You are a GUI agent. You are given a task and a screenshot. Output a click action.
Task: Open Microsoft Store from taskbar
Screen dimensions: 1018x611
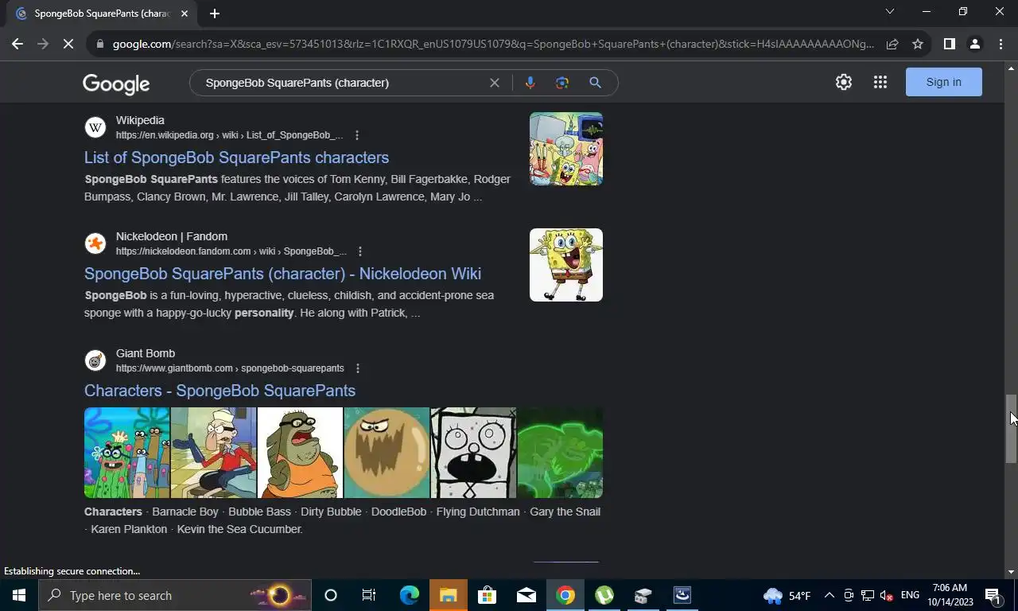[487, 595]
